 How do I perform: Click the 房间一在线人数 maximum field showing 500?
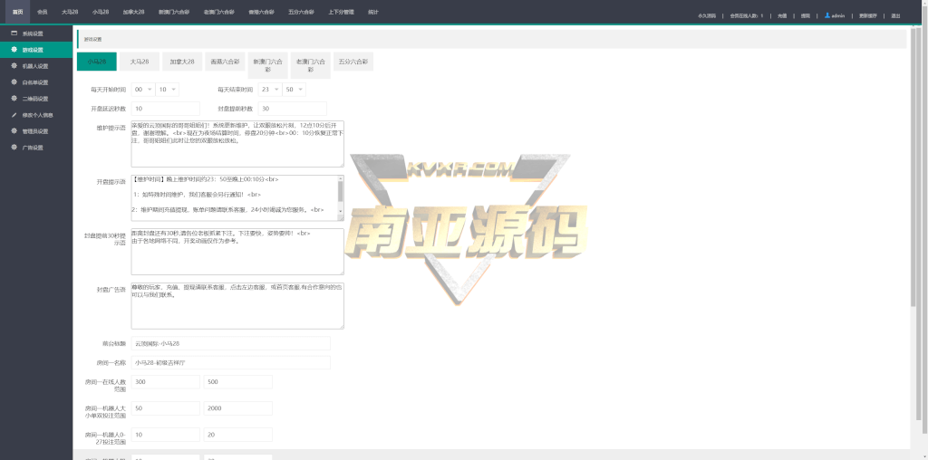click(x=238, y=382)
